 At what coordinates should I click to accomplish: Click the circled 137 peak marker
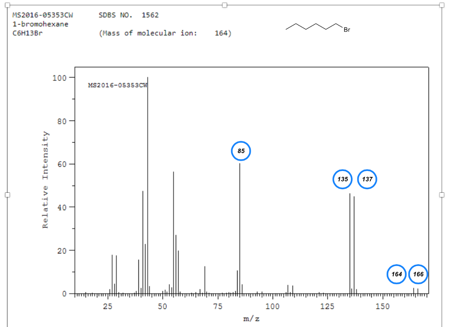pos(367,179)
